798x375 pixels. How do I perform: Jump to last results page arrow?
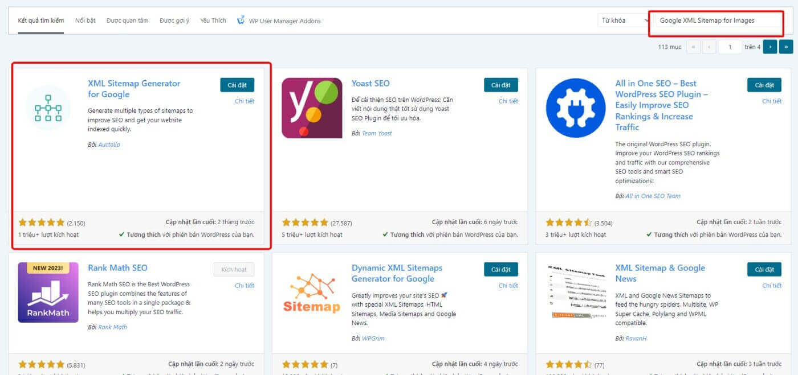click(786, 47)
